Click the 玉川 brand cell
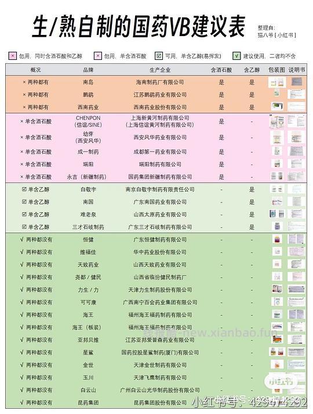 (x=88, y=378)
